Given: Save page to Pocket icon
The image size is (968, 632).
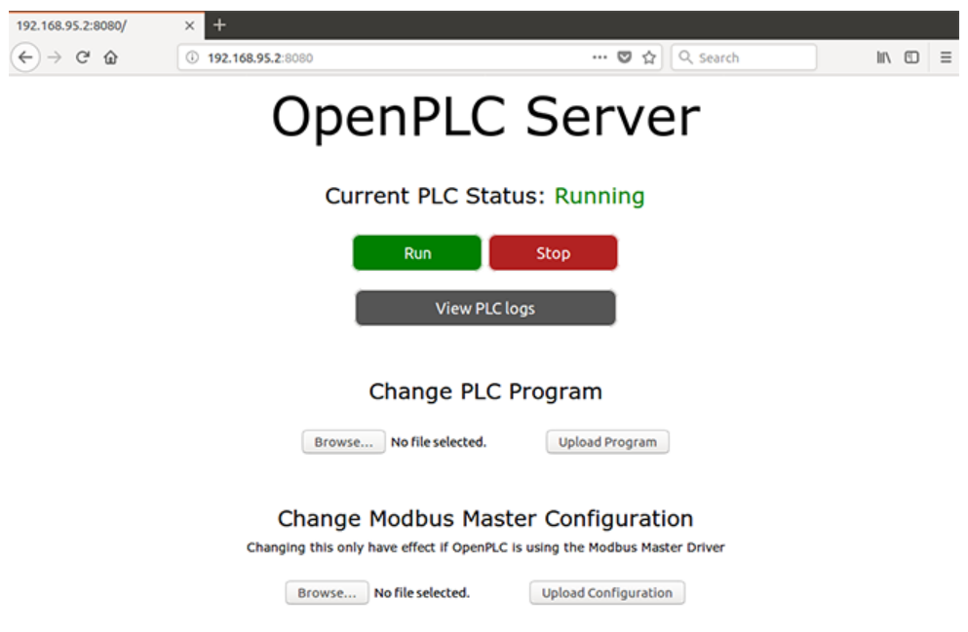Looking at the screenshot, I should (x=625, y=57).
